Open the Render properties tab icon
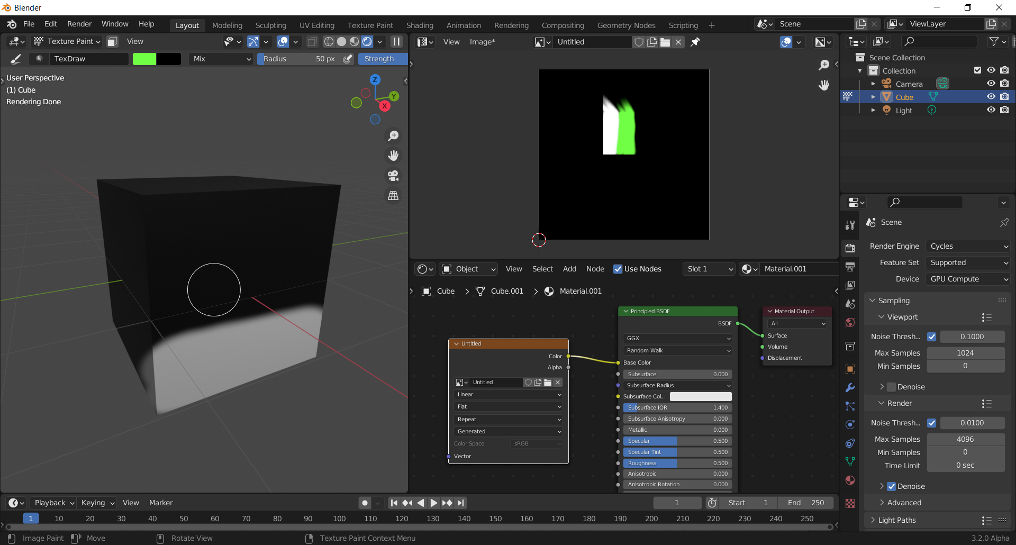 click(x=850, y=248)
